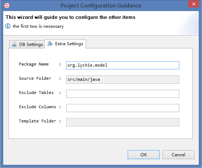Click the Package Name label
This screenshot has width=202, height=168.
pyautogui.click(x=34, y=64)
